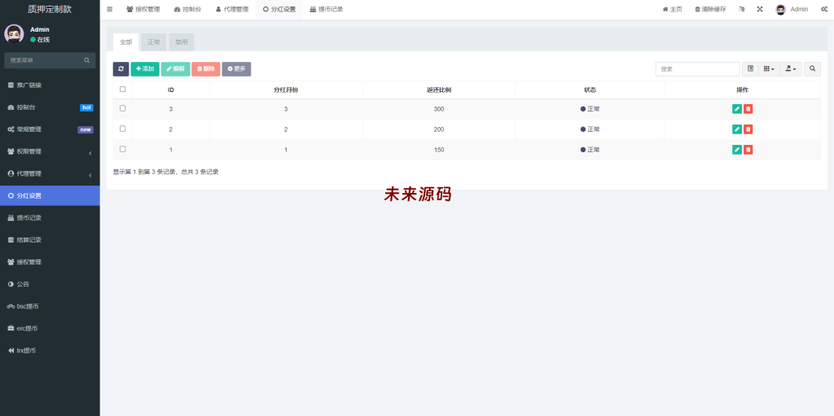
Task: Open 授权管理 in the sidebar
Action: point(50,262)
